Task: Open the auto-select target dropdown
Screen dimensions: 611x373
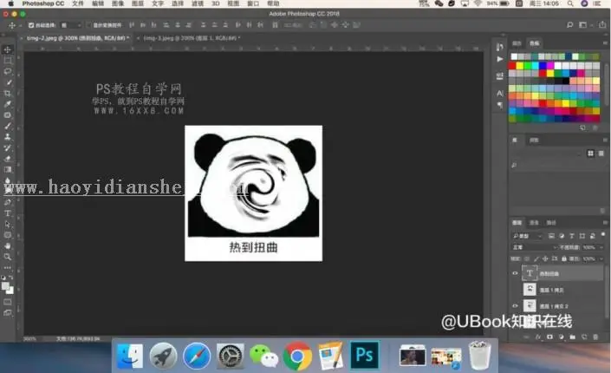Action: pos(71,25)
